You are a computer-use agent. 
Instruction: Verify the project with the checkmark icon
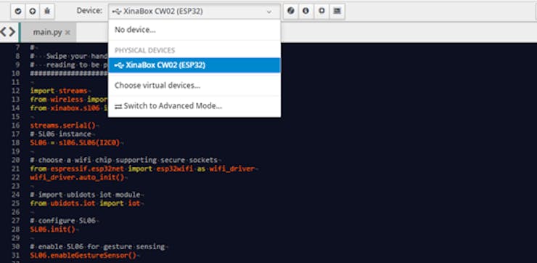(18, 11)
